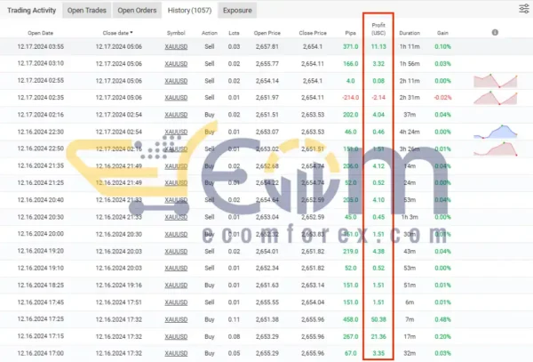This screenshot has width=533, height=362.
Task: Switch to the Trading Activity tab
Action: pos(32,10)
